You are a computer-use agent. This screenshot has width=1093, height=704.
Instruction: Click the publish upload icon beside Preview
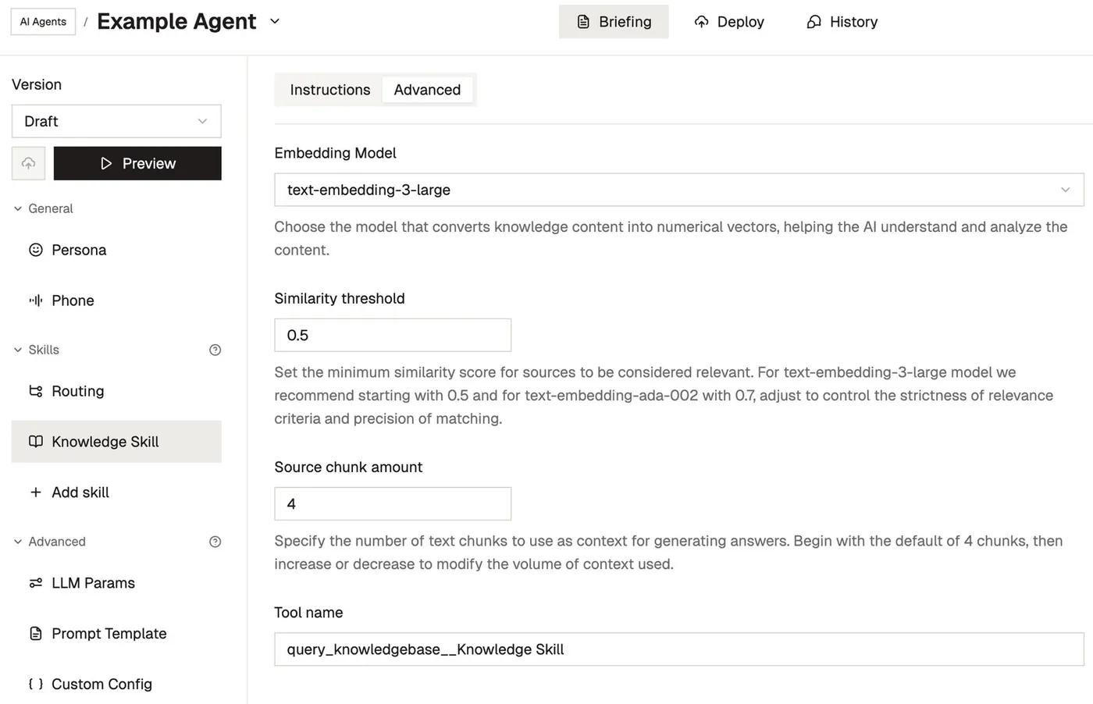pos(28,163)
